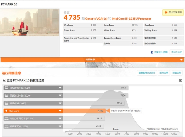Expand the This score row dropdown arrow
Image resolution: width=185 pixels, height=137 pixels.
pyautogui.click(x=60, y=111)
